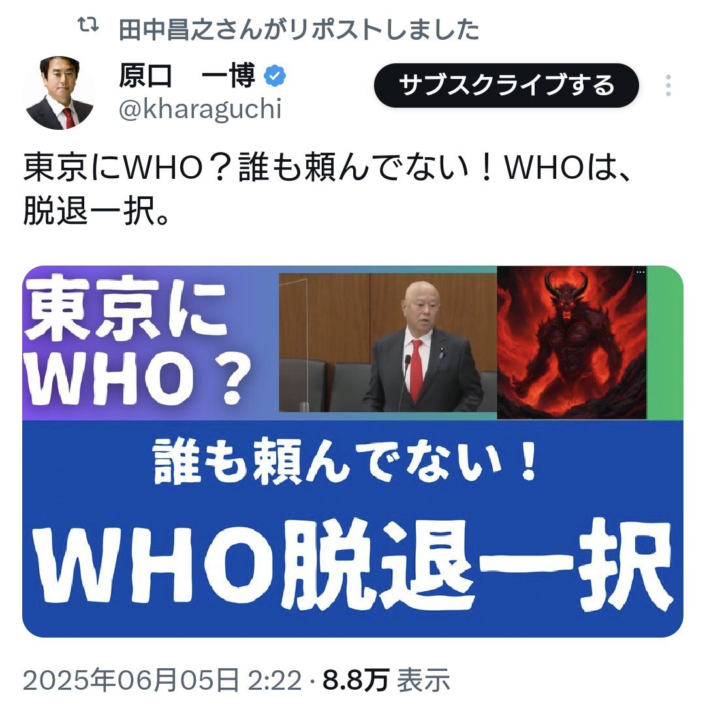Screen dimensions: 705x710
Task: Open the red demon image in the thumbnail
Action: pyautogui.click(x=572, y=343)
